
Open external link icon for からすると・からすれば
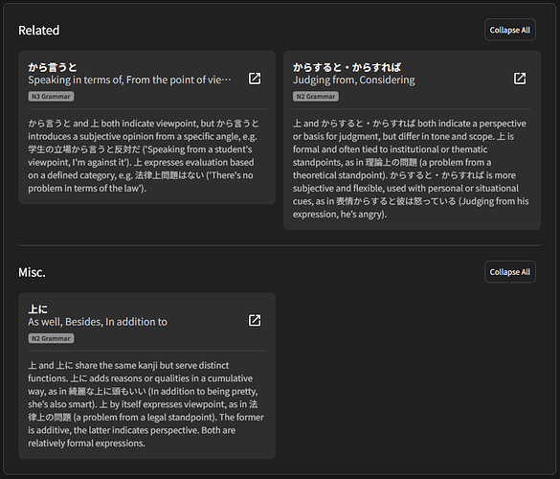click(520, 79)
